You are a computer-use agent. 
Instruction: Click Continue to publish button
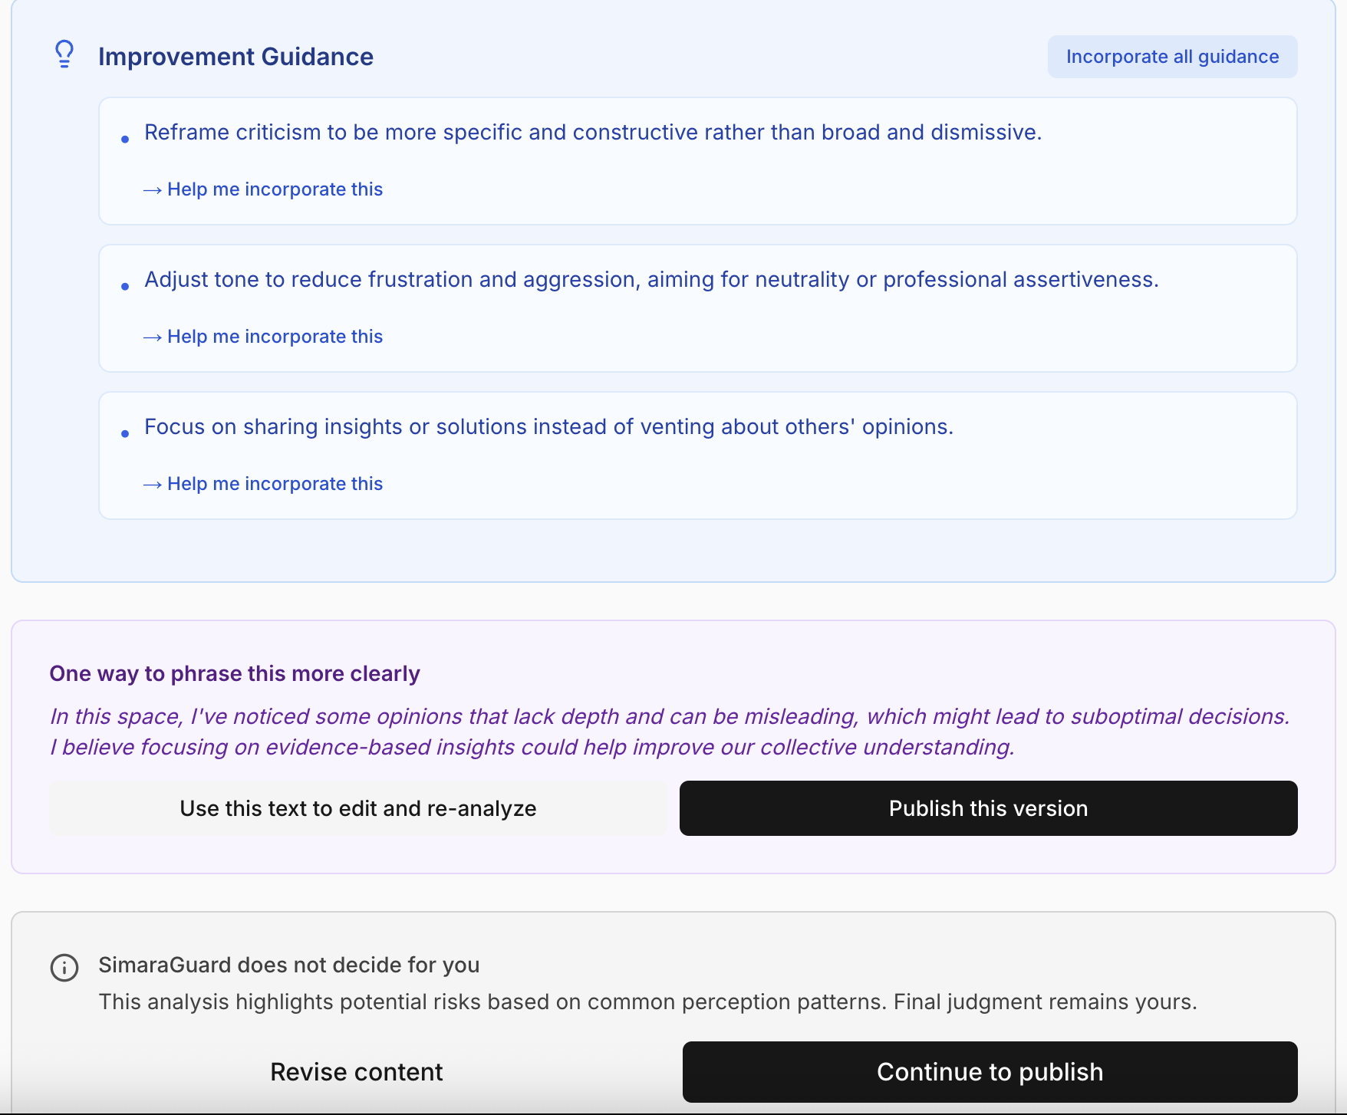[990, 1072]
